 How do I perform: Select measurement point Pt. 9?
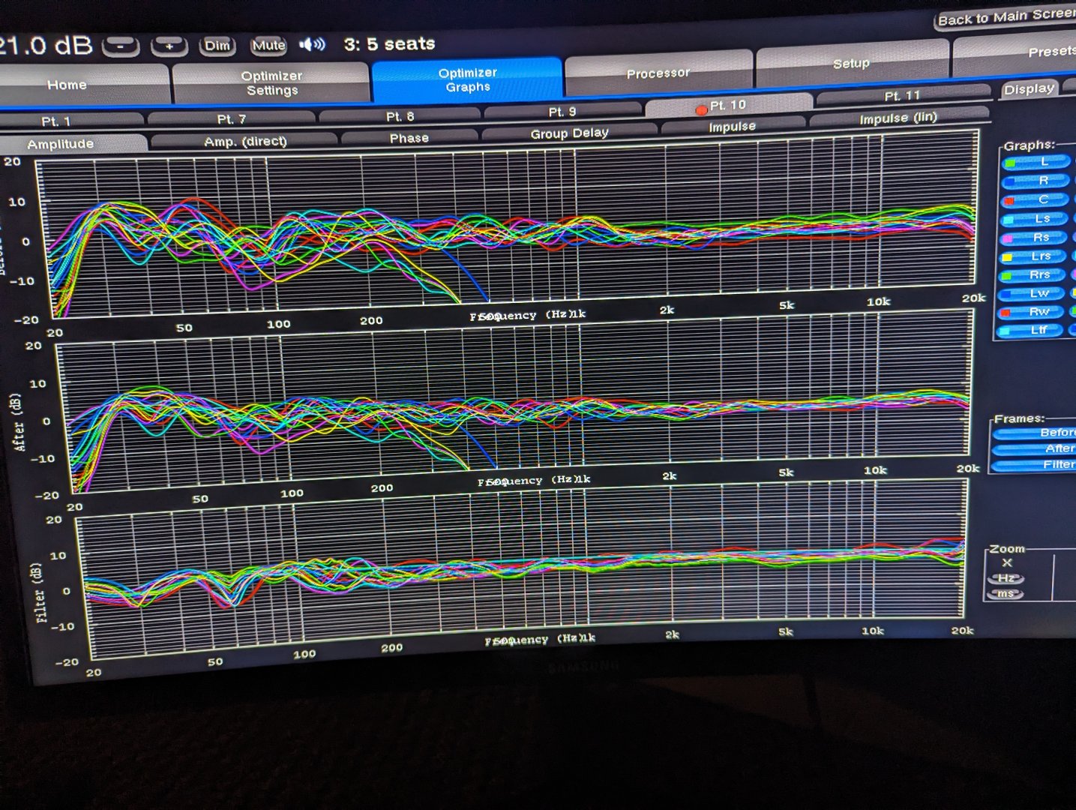coord(562,112)
